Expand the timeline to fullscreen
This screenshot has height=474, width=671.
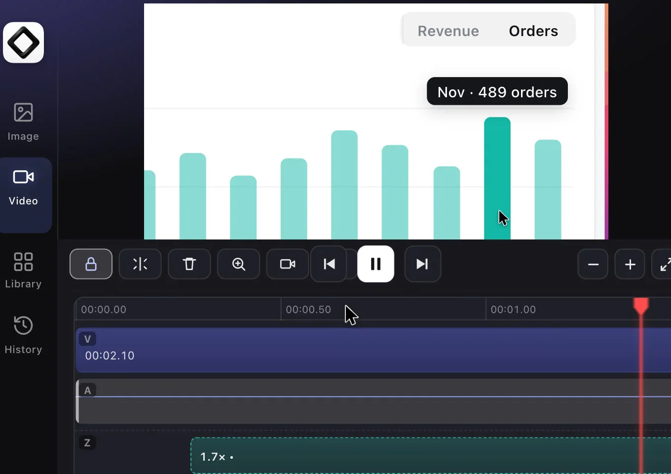click(662, 264)
